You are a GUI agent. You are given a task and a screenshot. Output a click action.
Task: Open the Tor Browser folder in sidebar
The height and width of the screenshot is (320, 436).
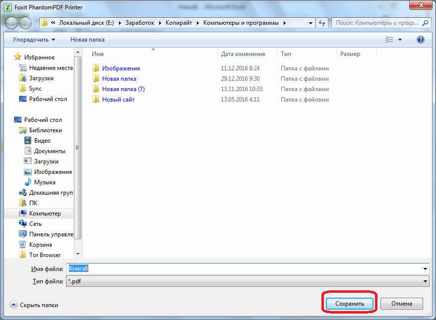coord(45,255)
